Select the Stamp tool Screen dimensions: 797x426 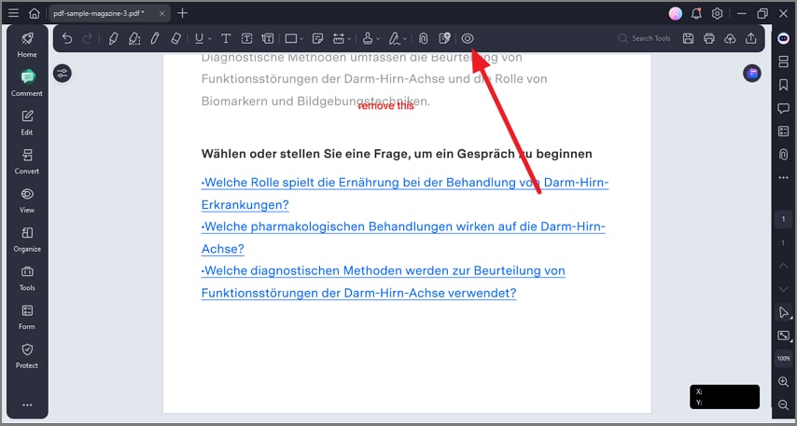[x=368, y=38]
